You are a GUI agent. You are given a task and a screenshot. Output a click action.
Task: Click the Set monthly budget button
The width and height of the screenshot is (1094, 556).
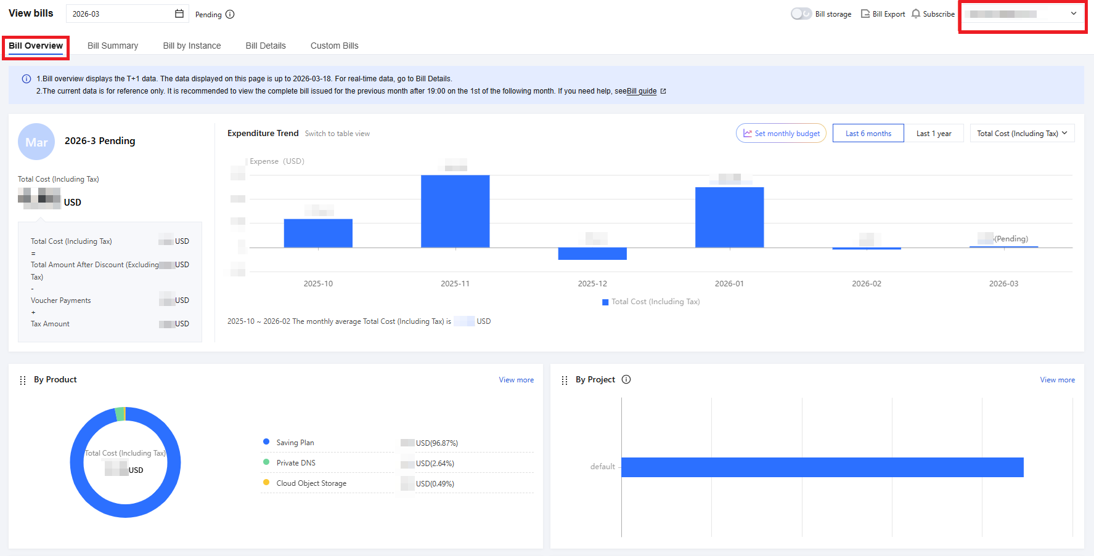click(781, 133)
